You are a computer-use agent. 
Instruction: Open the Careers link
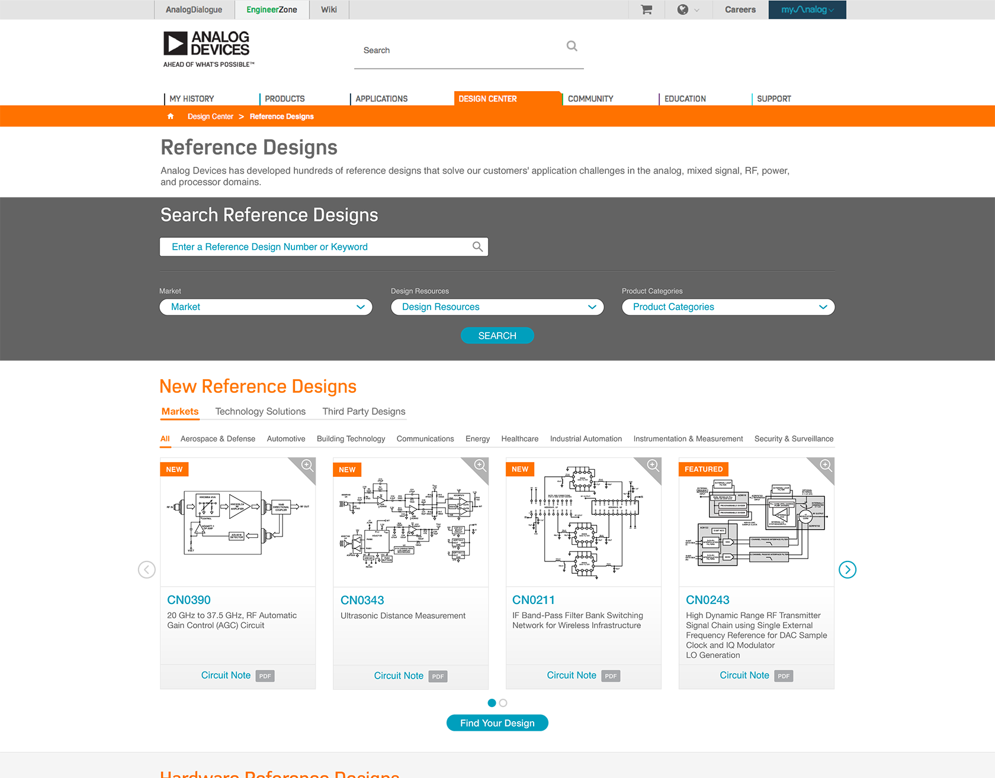[740, 9]
